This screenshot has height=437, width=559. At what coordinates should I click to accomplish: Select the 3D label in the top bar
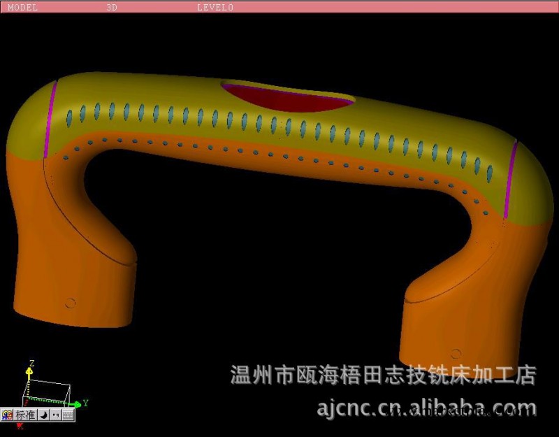(x=112, y=7)
